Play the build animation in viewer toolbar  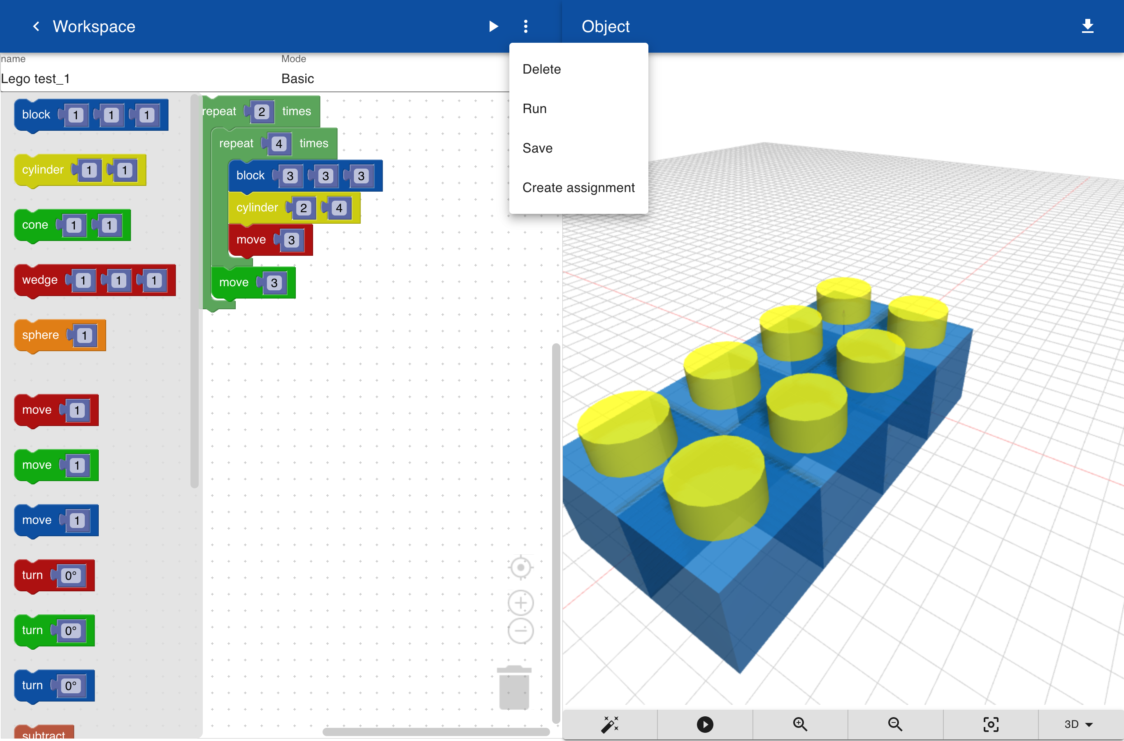pos(705,724)
